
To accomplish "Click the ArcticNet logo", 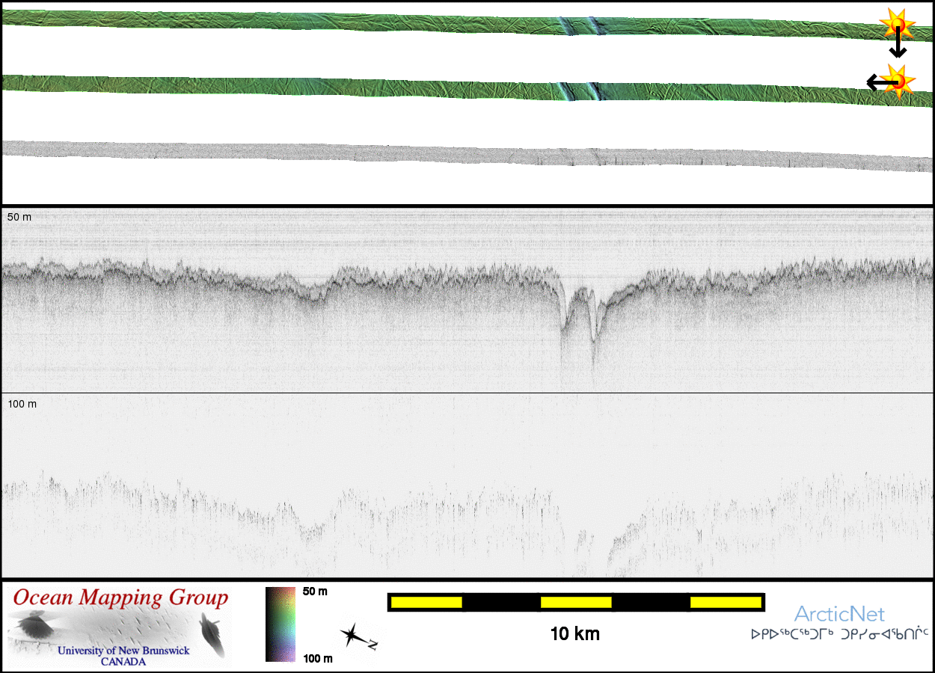I will (x=839, y=615).
